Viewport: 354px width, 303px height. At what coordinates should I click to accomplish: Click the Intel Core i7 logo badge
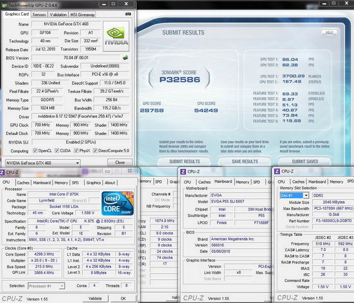(117, 204)
